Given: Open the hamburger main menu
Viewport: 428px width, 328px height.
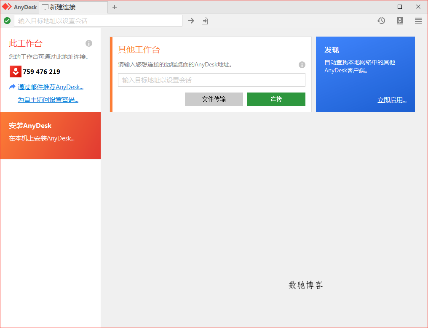Looking at the screenshot, I should tap(418, 21).
